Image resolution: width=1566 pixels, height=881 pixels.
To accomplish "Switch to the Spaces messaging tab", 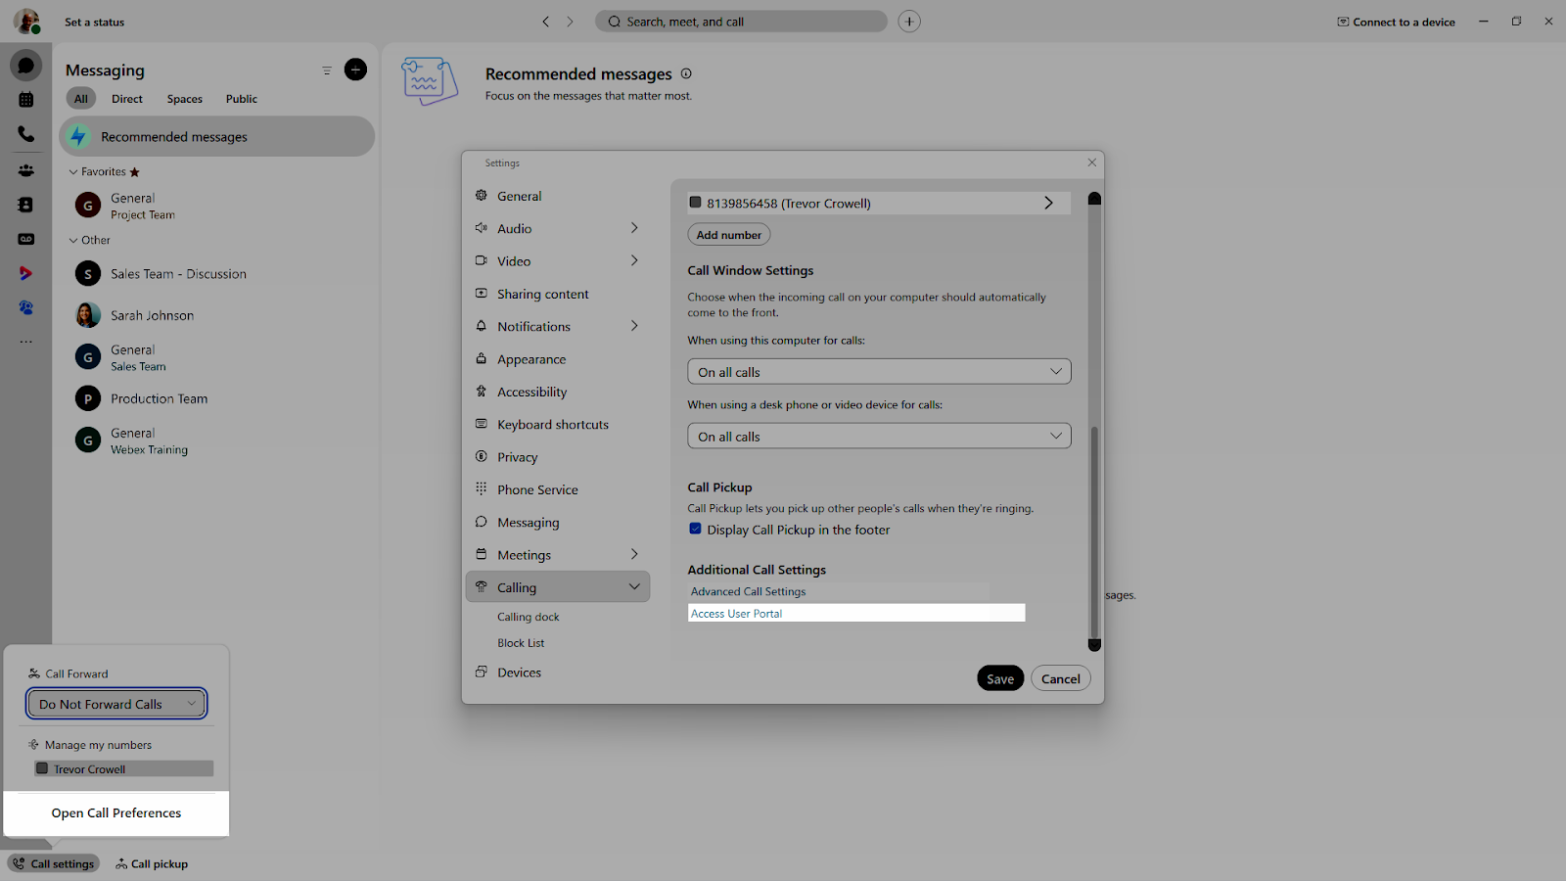I will pos(185,99).
